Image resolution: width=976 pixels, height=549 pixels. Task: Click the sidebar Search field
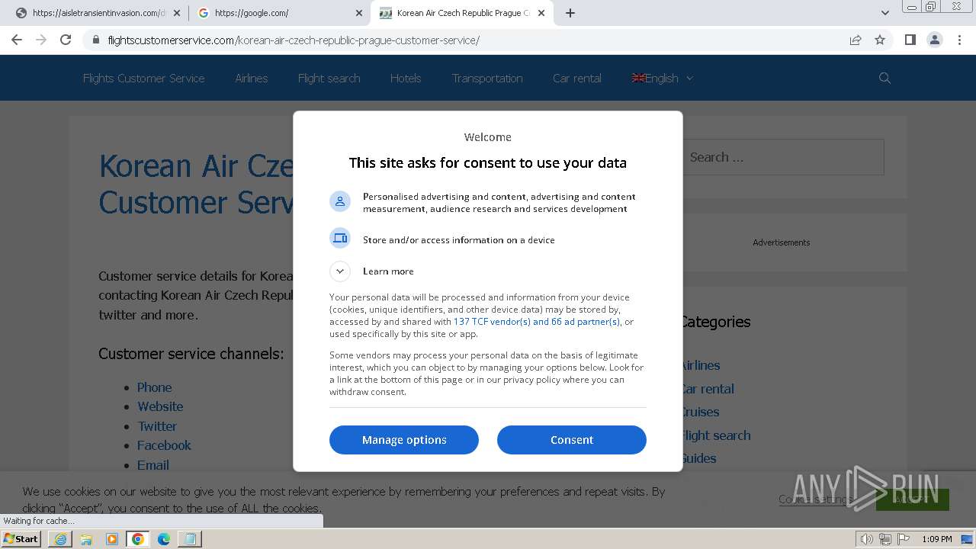point(782,157)
